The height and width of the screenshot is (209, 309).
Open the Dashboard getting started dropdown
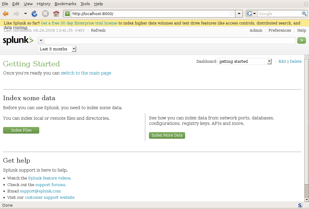(x=245, y=62)
